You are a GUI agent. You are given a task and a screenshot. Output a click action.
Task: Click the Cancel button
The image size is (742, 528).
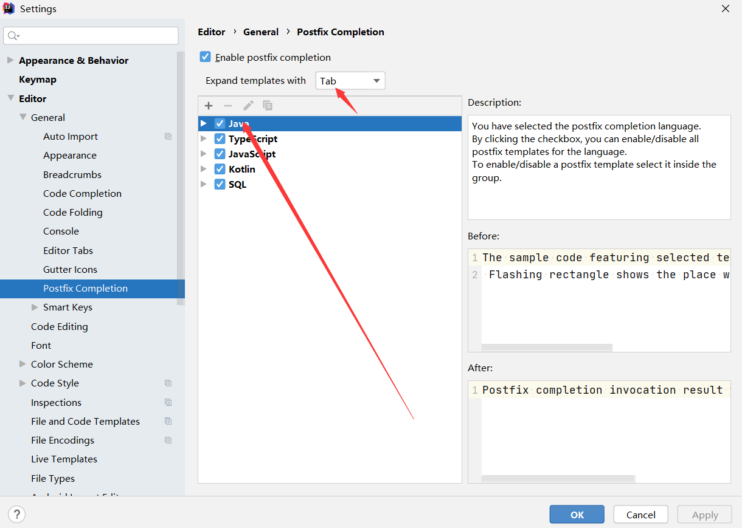coord(640,515)
